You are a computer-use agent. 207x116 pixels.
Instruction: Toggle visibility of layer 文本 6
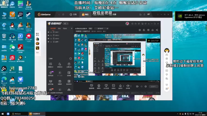(x=48, y=38)
